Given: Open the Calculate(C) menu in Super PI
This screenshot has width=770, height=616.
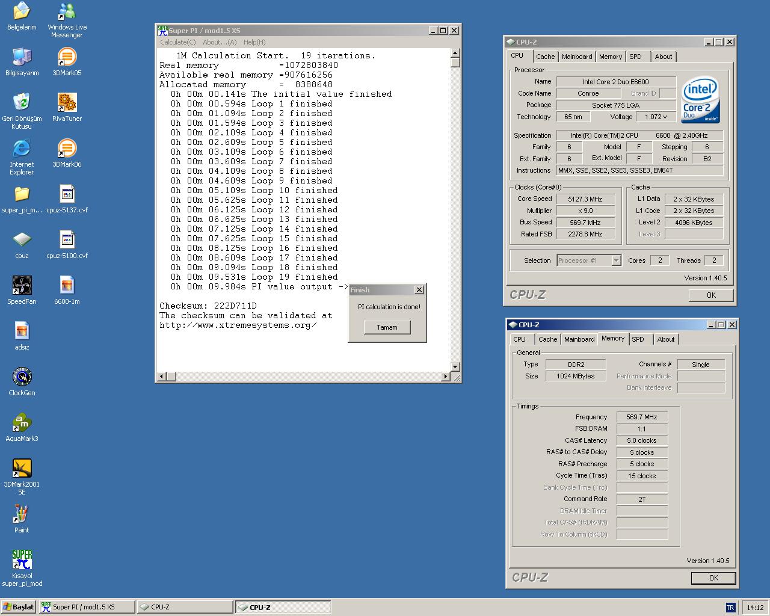Looking at the screenshot, I should (178, 42).
